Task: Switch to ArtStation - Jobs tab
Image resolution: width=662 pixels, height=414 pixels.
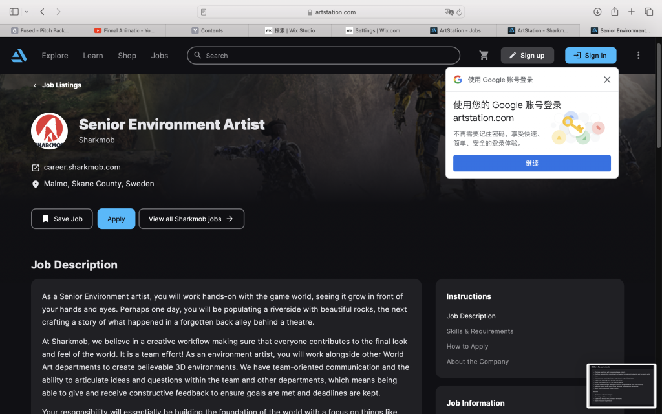Action: click(455, 30)
